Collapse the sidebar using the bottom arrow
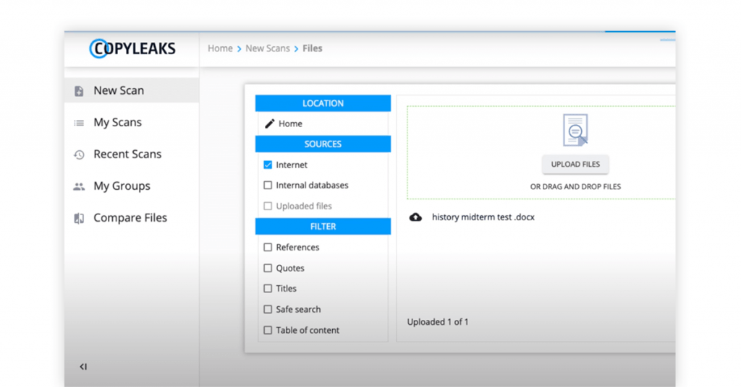 [x=83, y=367]
